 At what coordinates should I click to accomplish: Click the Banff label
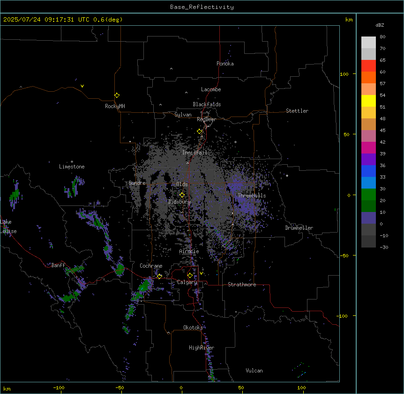click(x=58, y=265)
